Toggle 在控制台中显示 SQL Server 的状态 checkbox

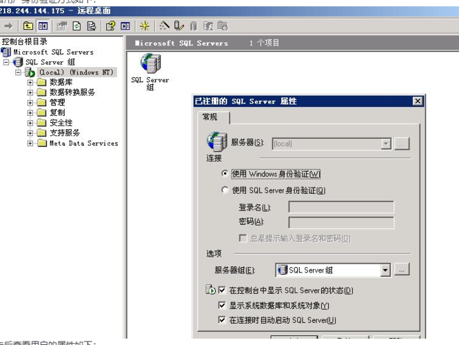[x=222, y=290]
